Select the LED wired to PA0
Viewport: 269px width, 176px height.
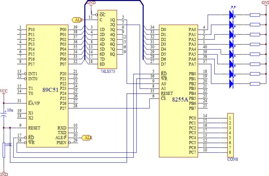point(232,15)
